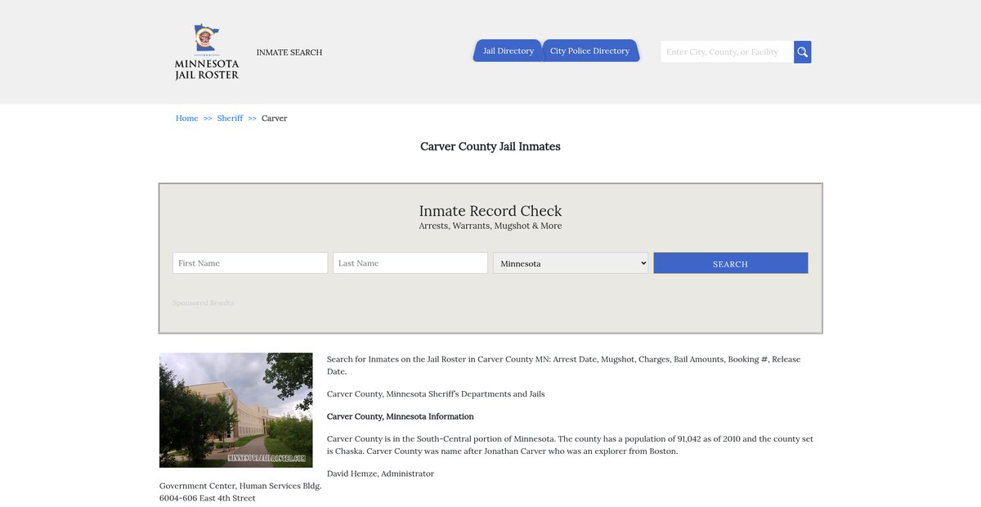The image size is (981, 507).
Task: Click the Minnesota Jail Roster logo
Action: tap(207, 52)
